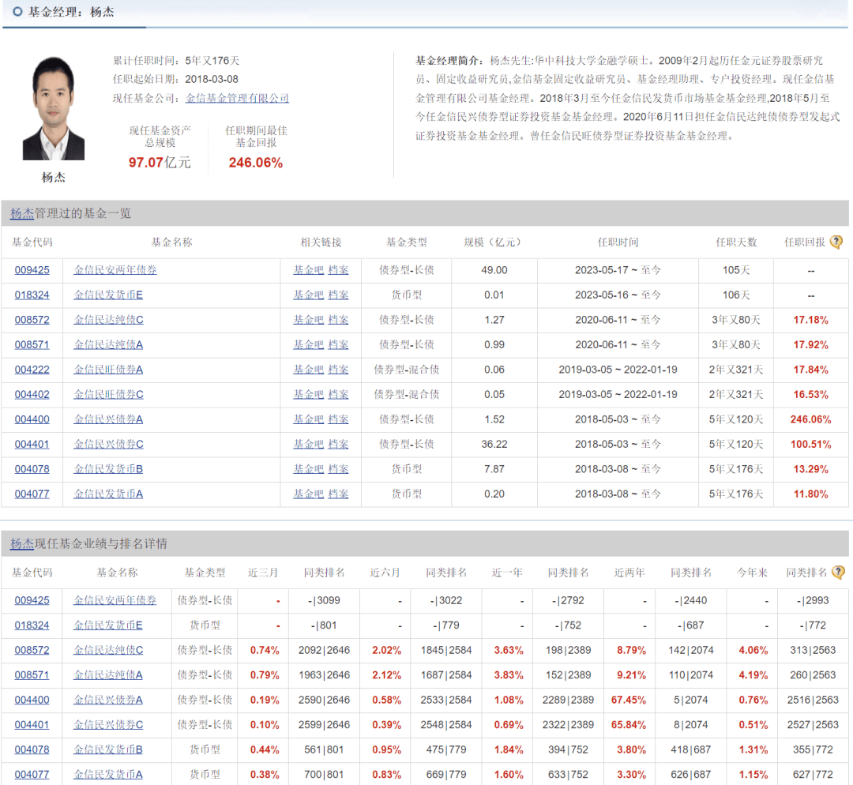Screen dimensions: 853x785
Task: Click the 近三月 column header
Action: [263, 573]
